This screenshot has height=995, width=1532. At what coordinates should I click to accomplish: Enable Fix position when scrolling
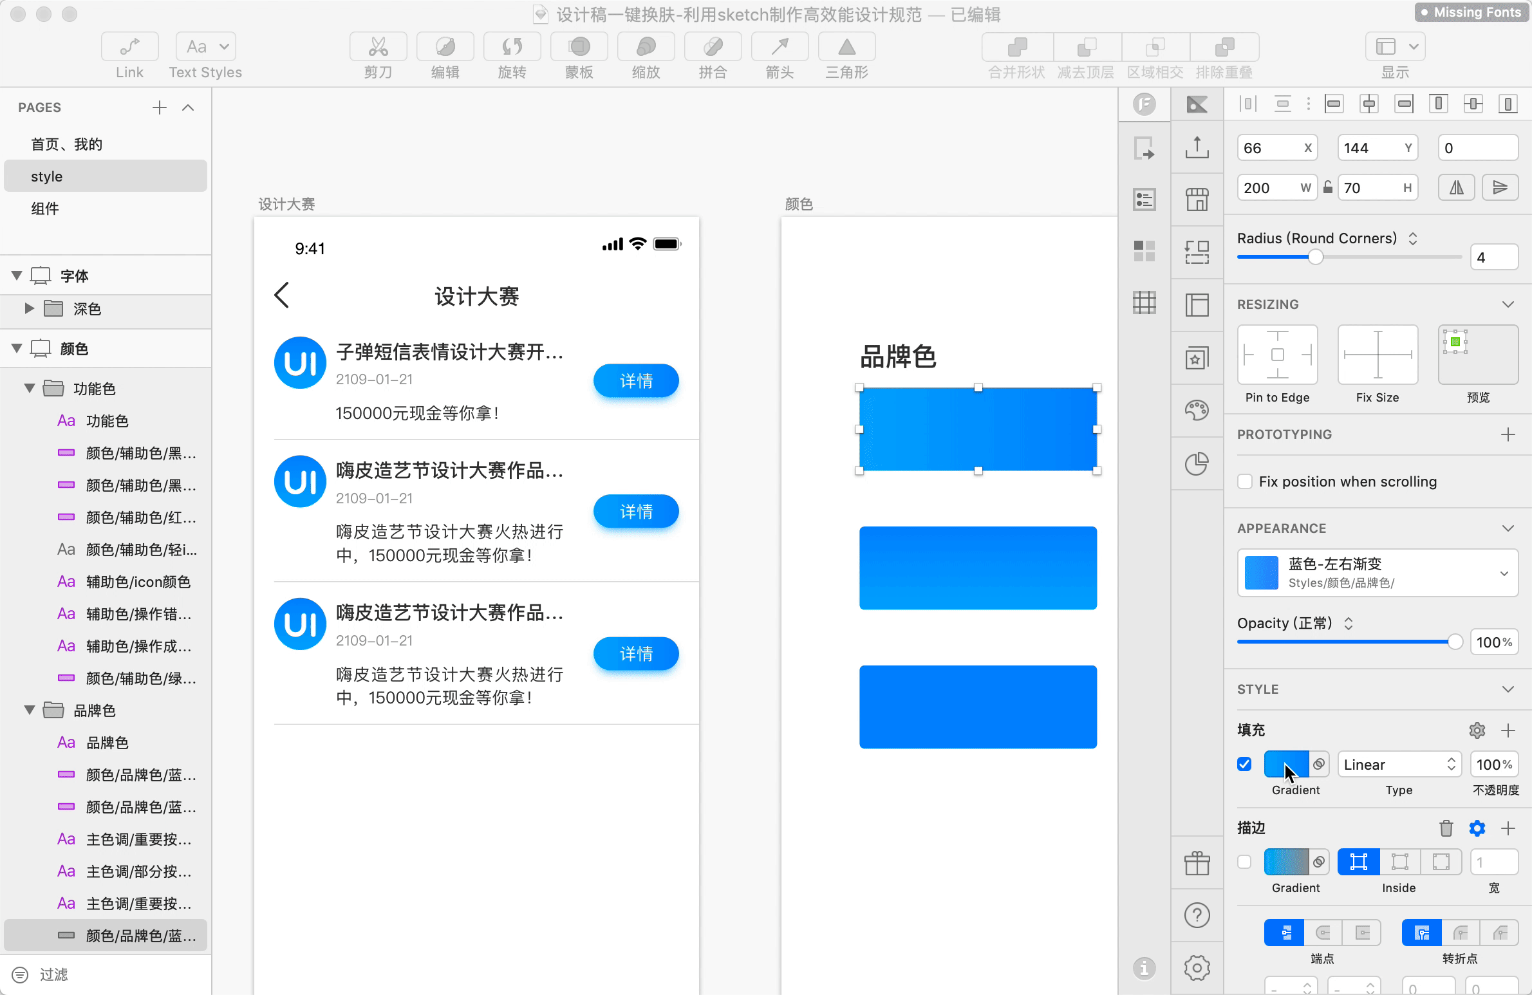click(1245, 481)
